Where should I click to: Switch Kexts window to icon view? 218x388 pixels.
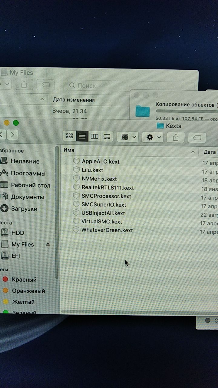click(x=69, y=136)
